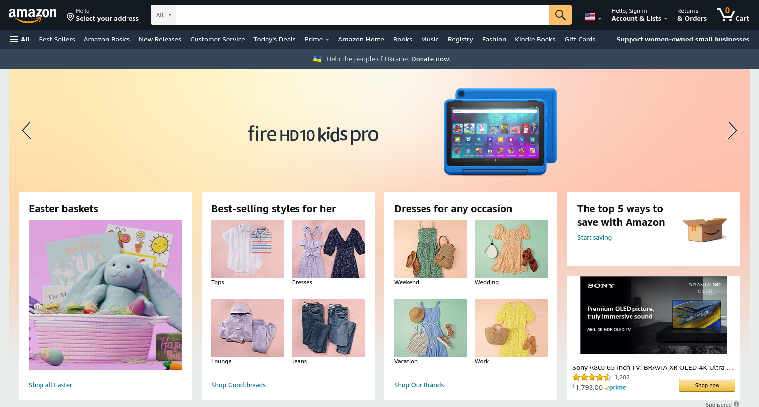Click the orange search magnifier button
This screenshot has height=407, width=759.
[x=560, y=15]
